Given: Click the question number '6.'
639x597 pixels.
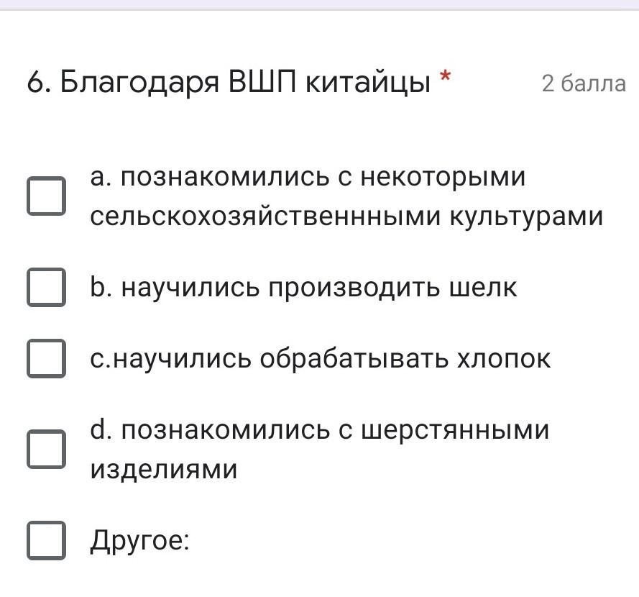Looking at the screenshot, I should [39, 83].
